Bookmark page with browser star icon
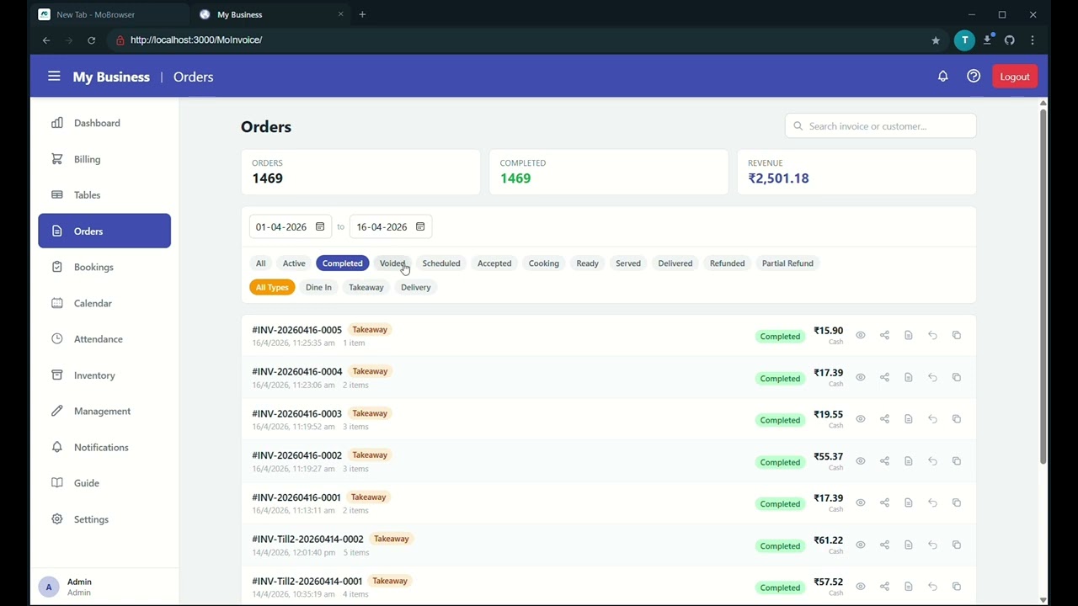 (936, 40)
